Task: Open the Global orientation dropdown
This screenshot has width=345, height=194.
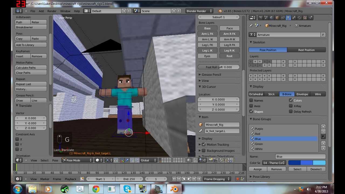Action: [x=148, y=160]
